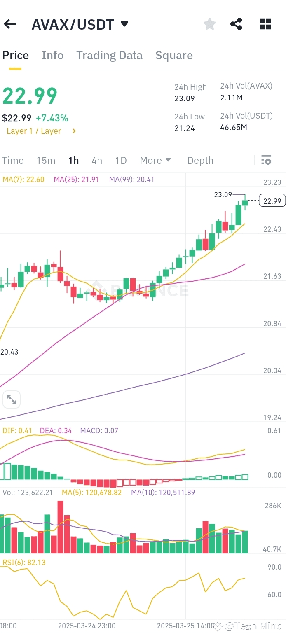Tap the 24h High value 23.09
Screen dimensions: 286x635
pyautogui.click(x=185, y=99)
